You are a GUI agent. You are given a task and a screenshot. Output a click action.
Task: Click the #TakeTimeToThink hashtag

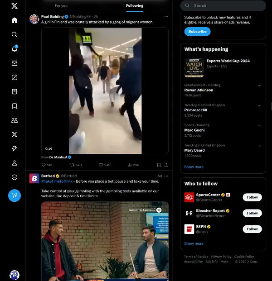coord(57,181)
